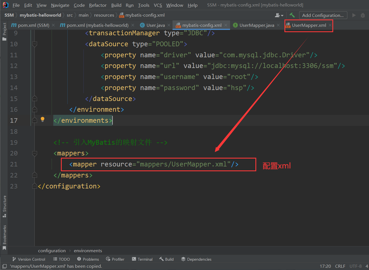Image resolution: width=369 pixels, height=270 pixels.
Task: Open the Run menu
Action: (x=130, y=5)
